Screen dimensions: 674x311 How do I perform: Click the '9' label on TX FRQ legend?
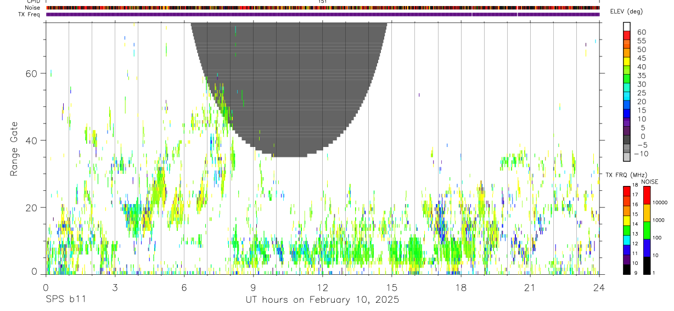pos(636,273)
